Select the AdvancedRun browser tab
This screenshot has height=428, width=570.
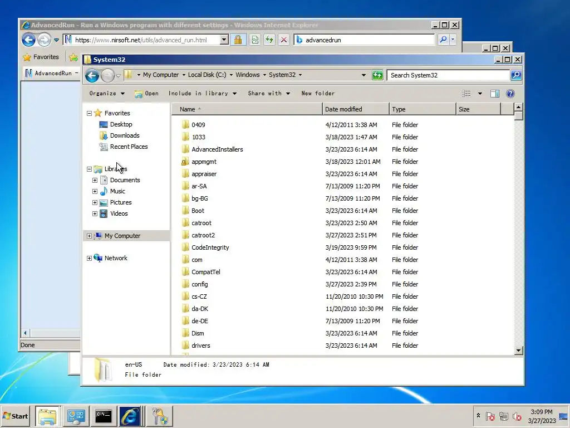[51, 73]
